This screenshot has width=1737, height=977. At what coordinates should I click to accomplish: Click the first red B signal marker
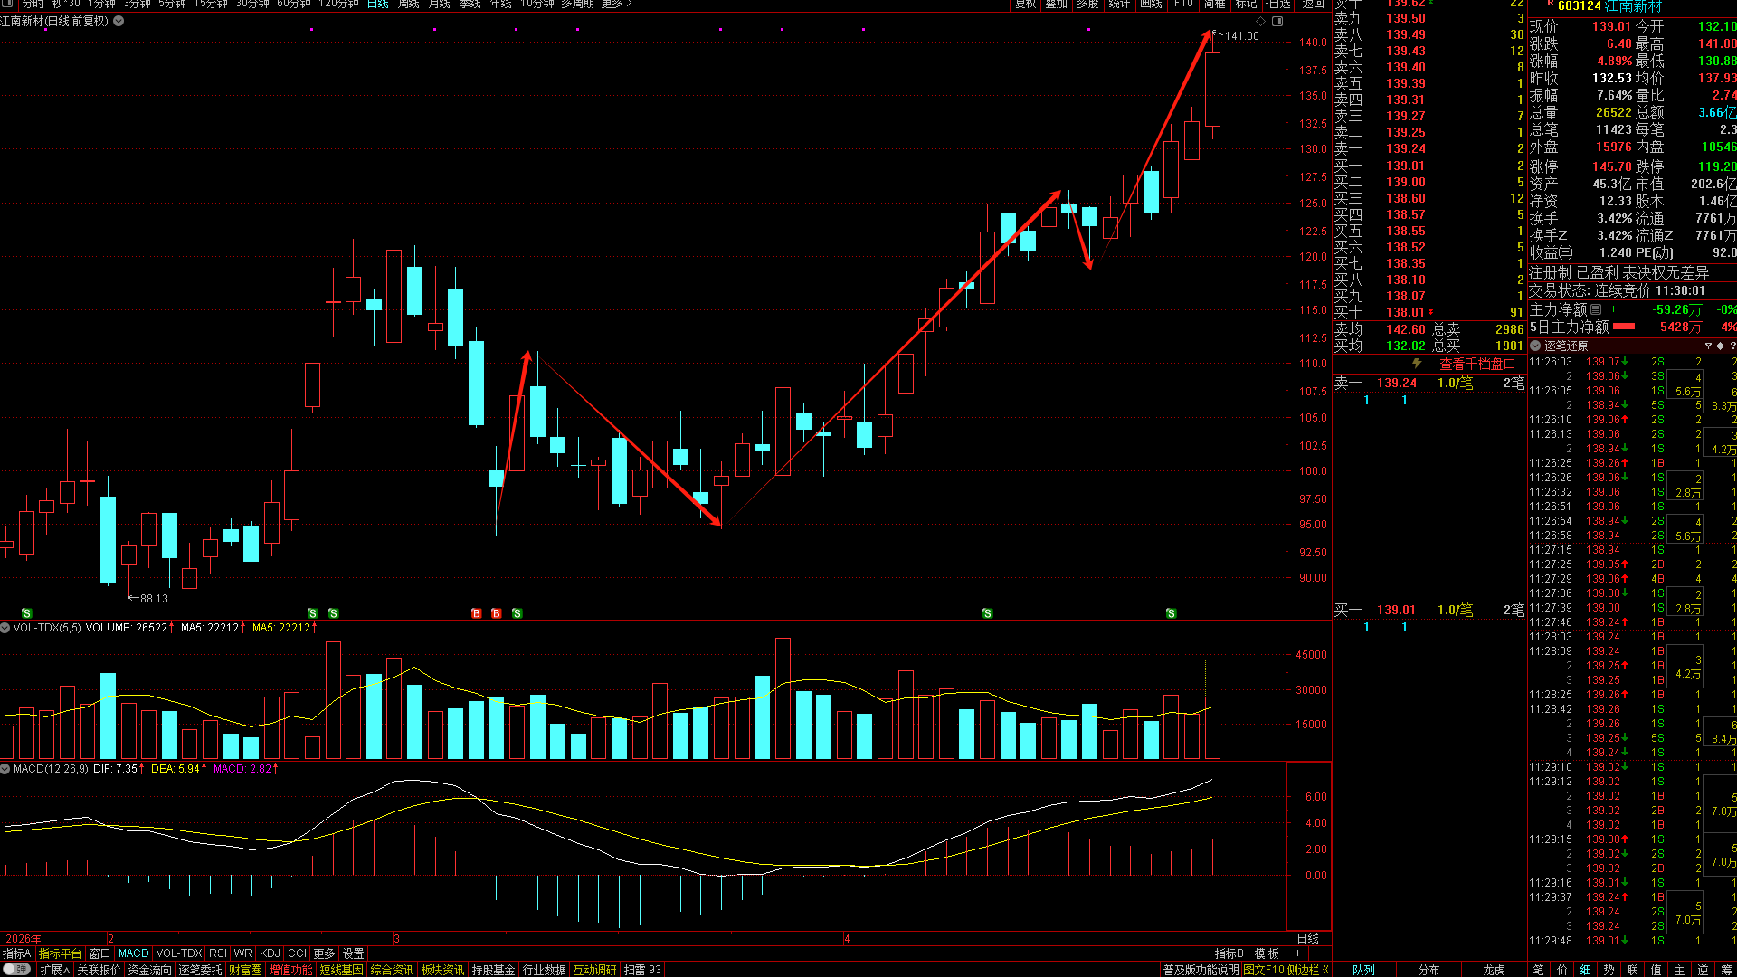tap(477, 613)
